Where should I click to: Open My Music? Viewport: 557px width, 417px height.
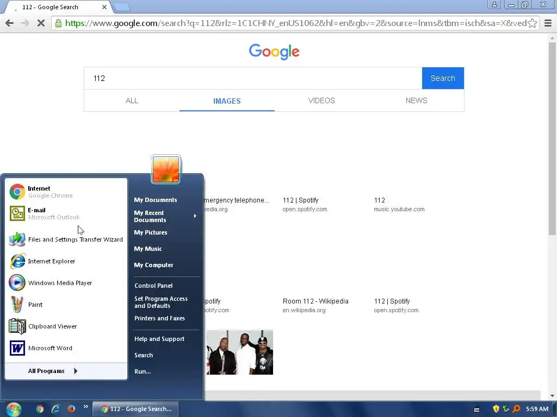148,249
